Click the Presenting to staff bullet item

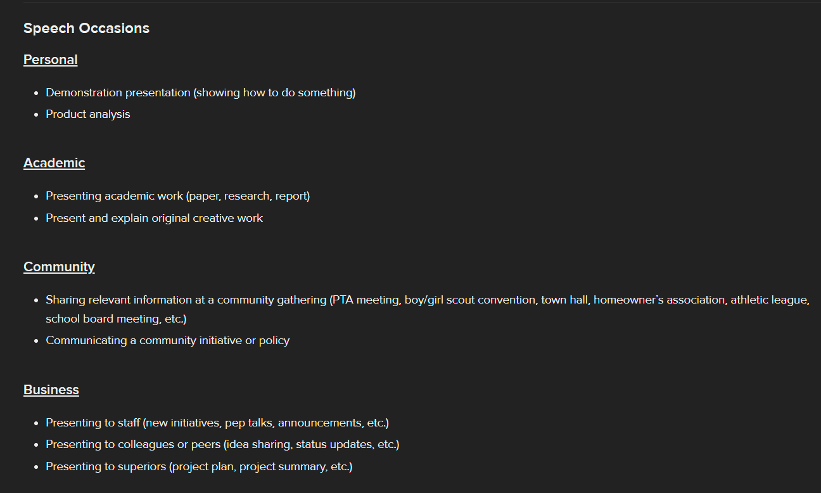pyautogui.click(x=217, y=423)
